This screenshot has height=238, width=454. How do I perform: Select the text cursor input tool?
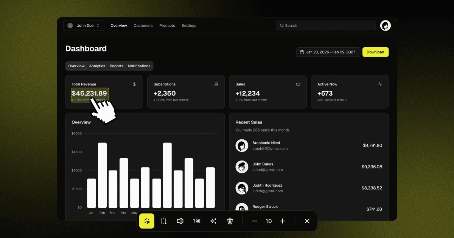[x=180, y=221]
